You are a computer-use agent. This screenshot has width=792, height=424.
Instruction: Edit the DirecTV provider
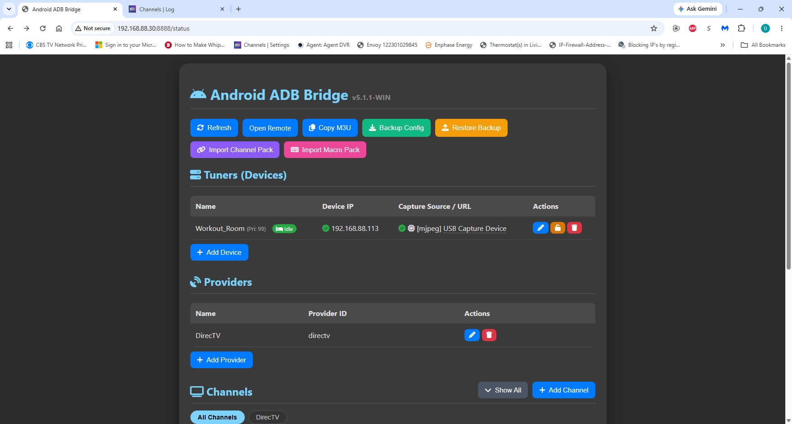(472, 335)
